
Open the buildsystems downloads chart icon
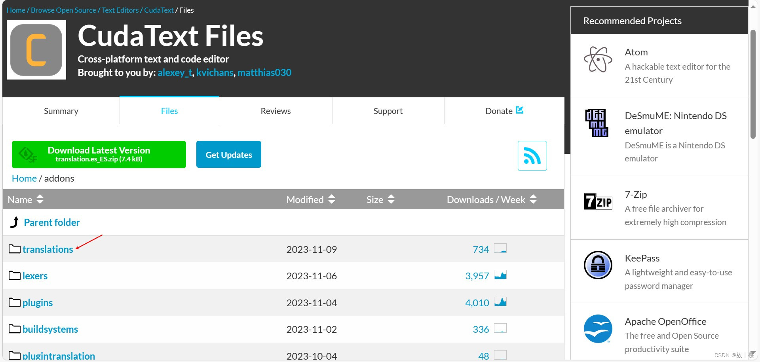point(500,328)
